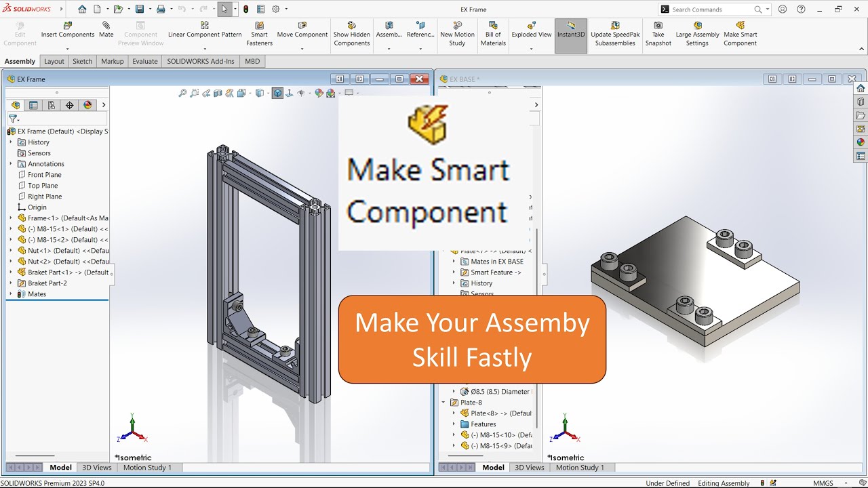
Task: Open ConfigurationManager tab in EX Frame
Action: click(x=52, y=105)
